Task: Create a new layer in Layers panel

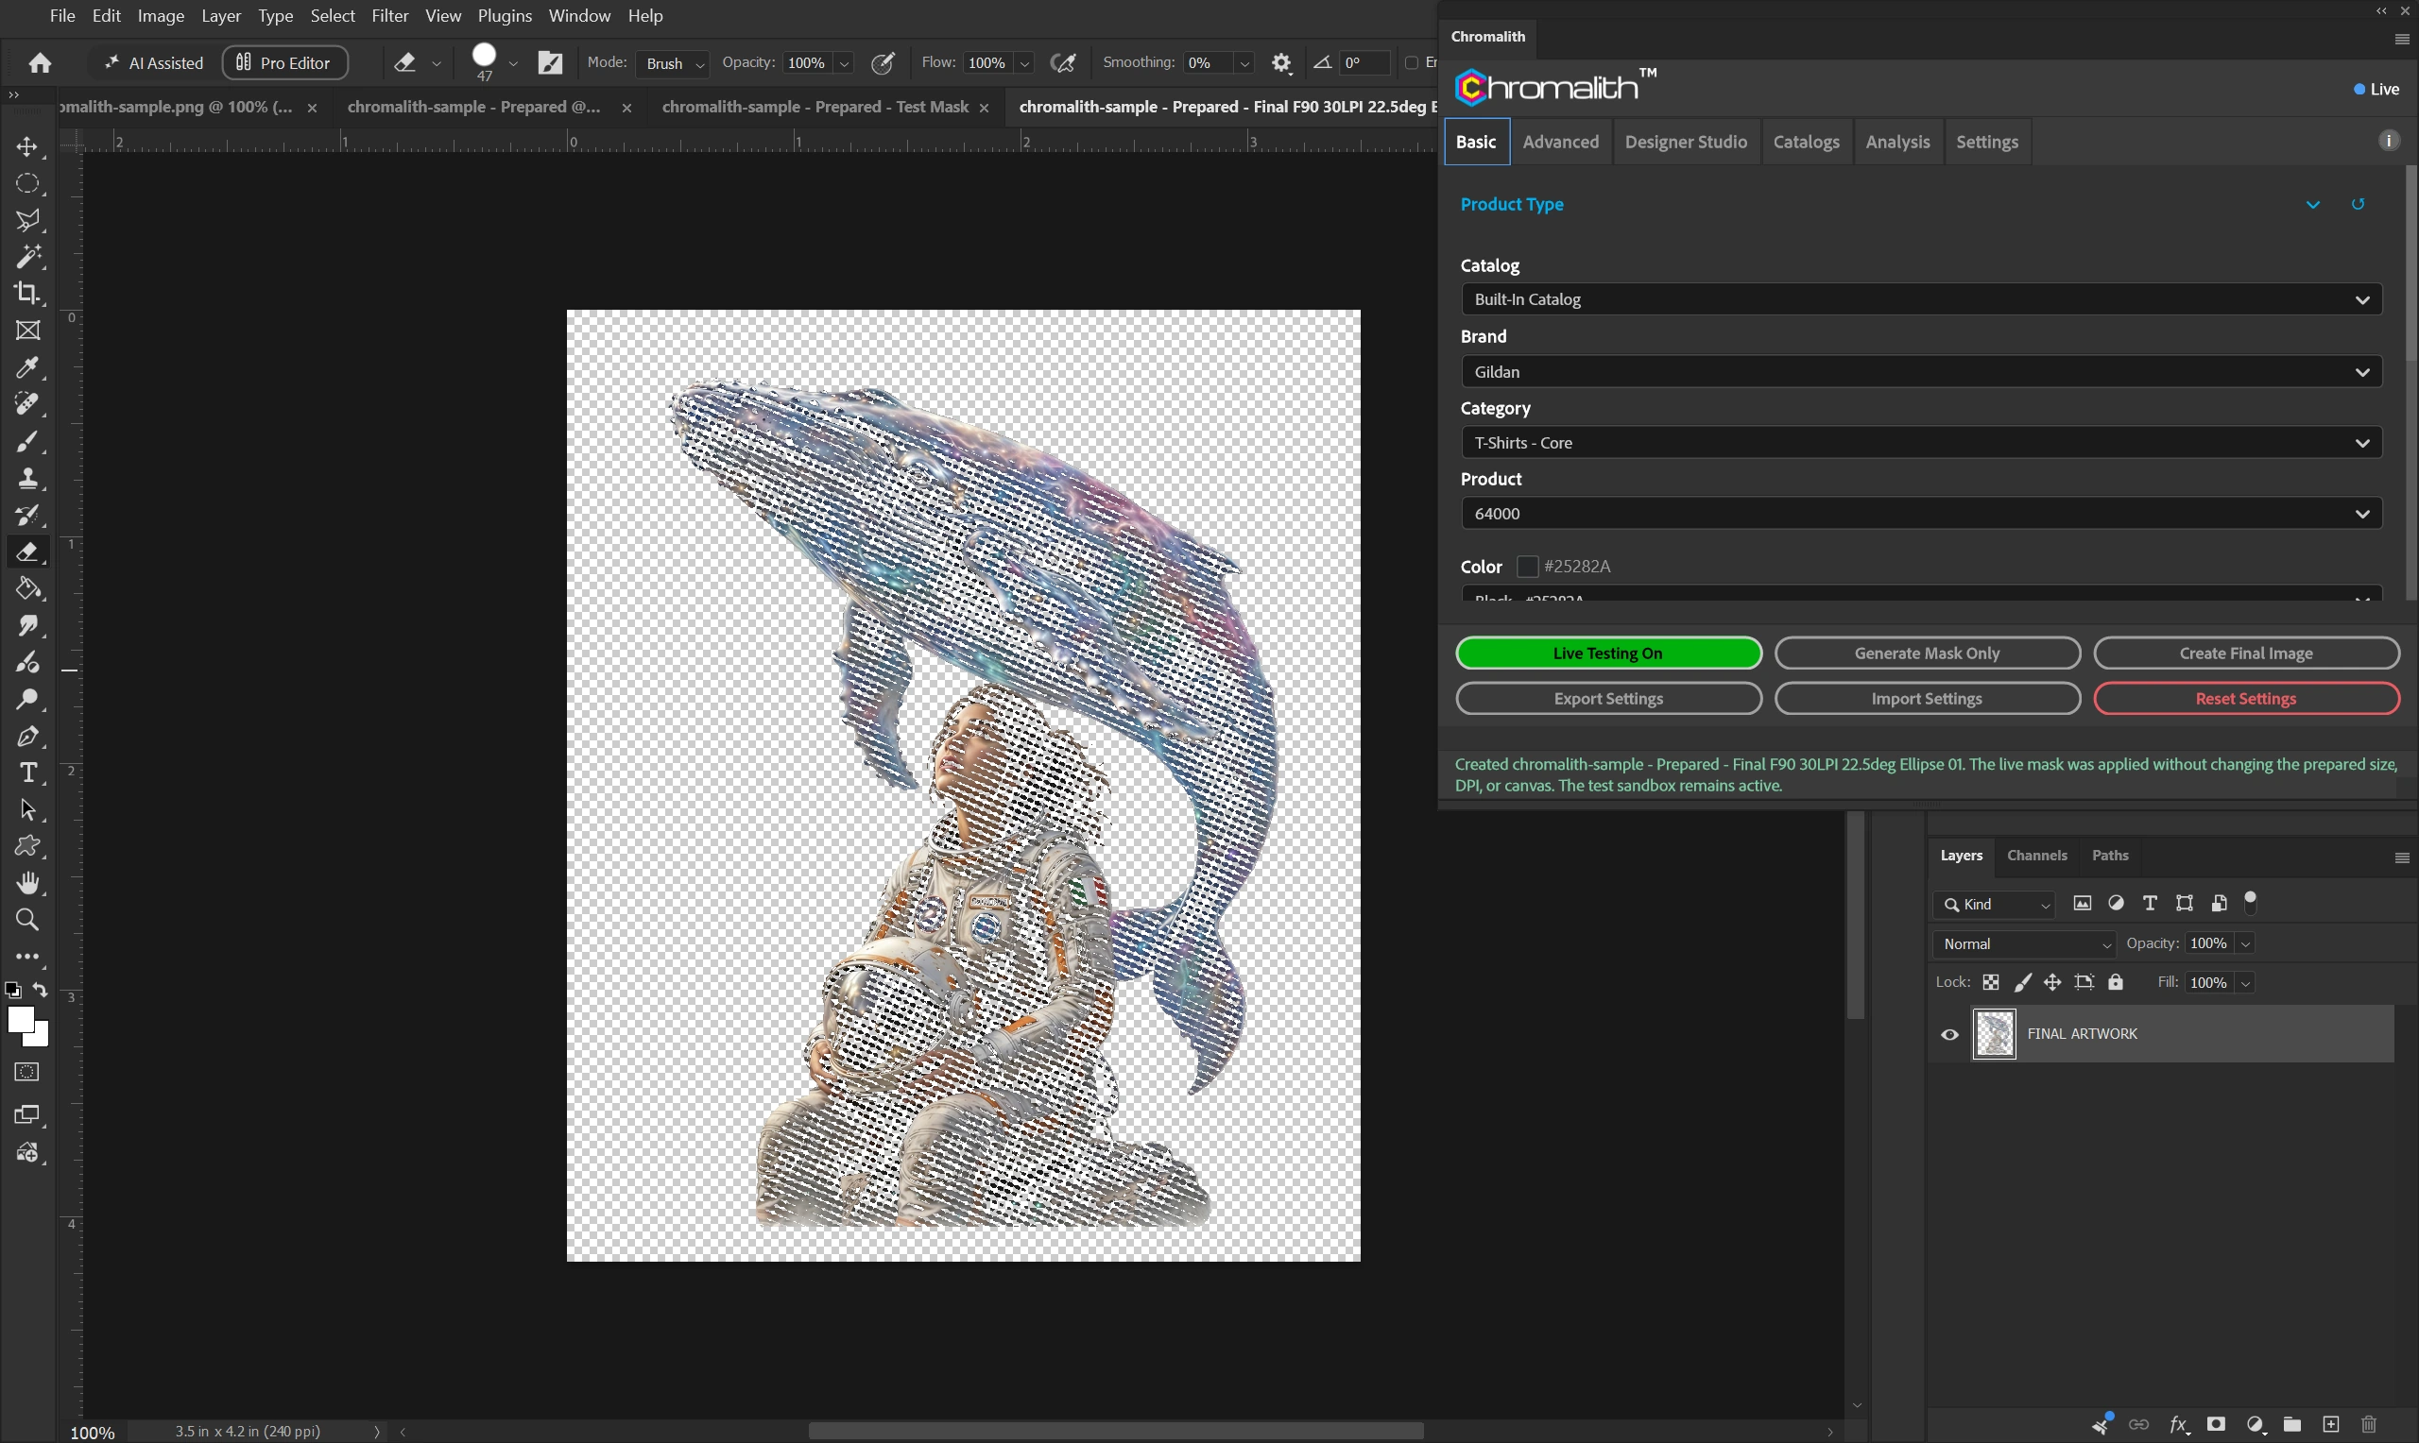Action: click(x=2330, y=1424)
